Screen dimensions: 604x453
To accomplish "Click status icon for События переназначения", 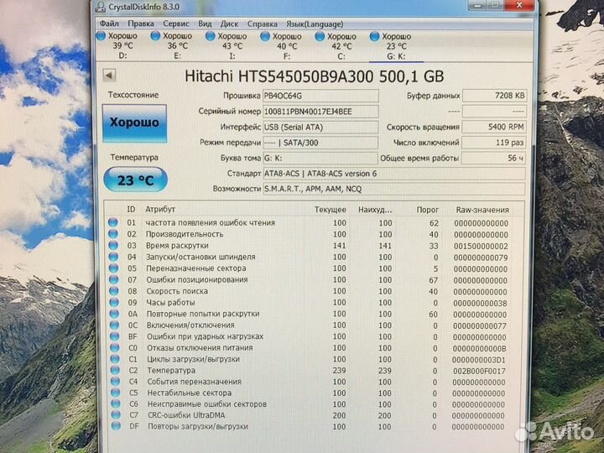I will click(x=116, y=382).
